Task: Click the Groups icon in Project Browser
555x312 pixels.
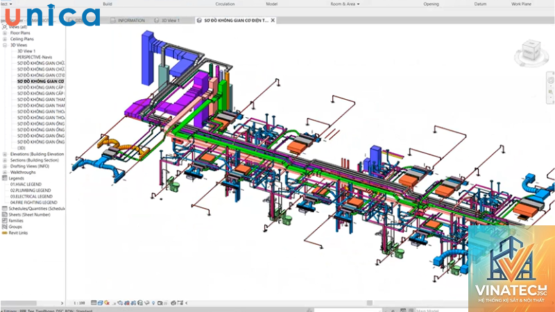Action: click(x=5, y=227)
